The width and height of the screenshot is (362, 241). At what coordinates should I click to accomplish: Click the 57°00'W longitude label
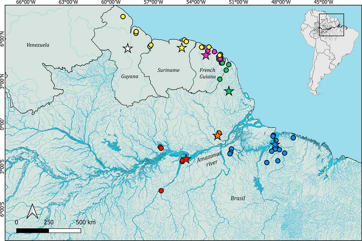pyautogui.click(x=154, y=3)
